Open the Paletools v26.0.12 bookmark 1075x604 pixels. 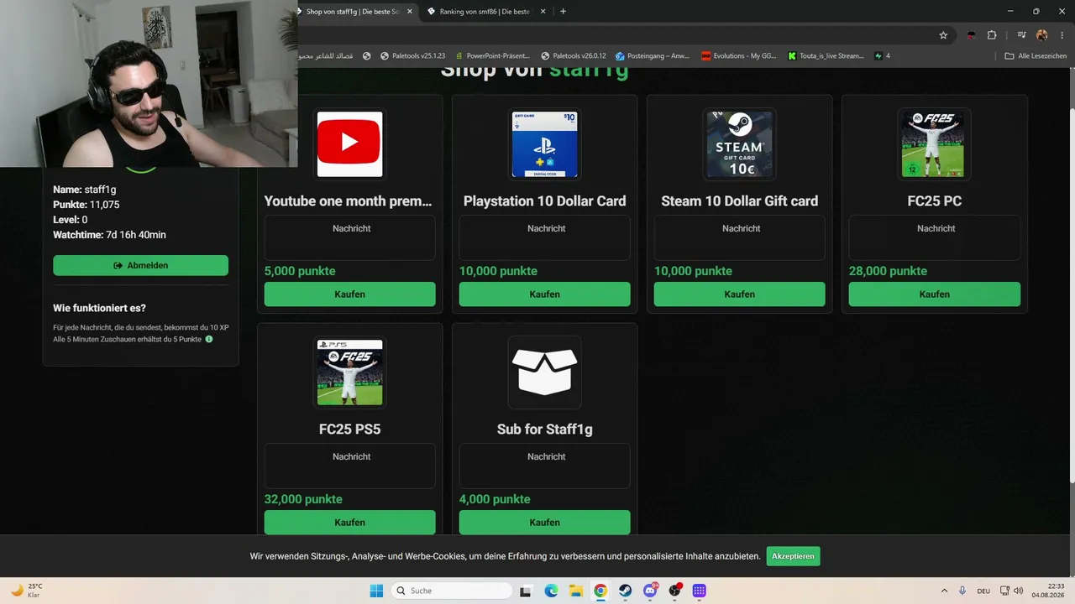(574, 56)
